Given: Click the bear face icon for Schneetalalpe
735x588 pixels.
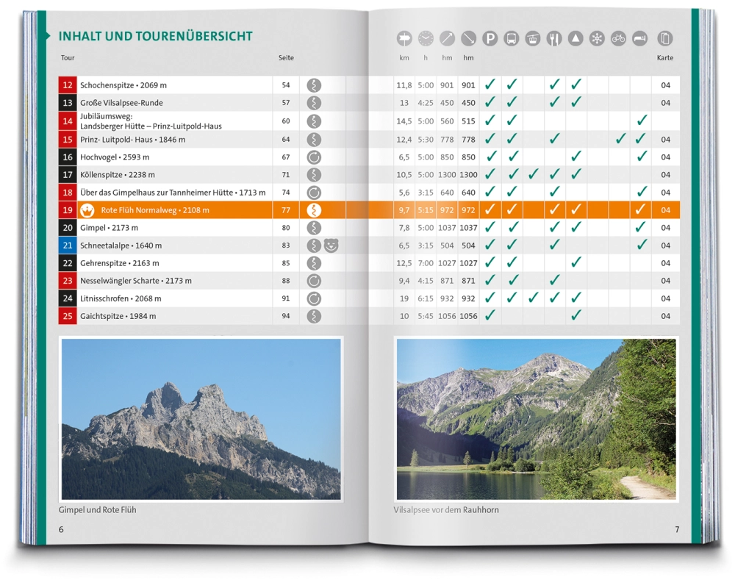Looking at the screenshot, I should [x=331, y=245].
